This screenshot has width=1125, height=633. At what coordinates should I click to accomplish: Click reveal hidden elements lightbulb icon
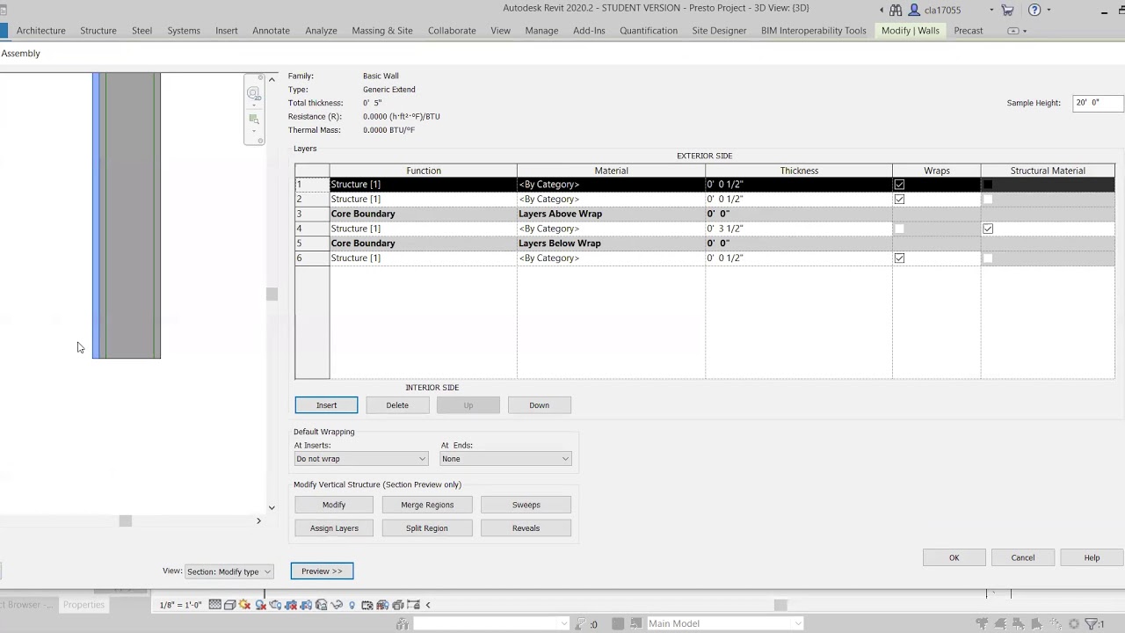(x=352, y=605)
